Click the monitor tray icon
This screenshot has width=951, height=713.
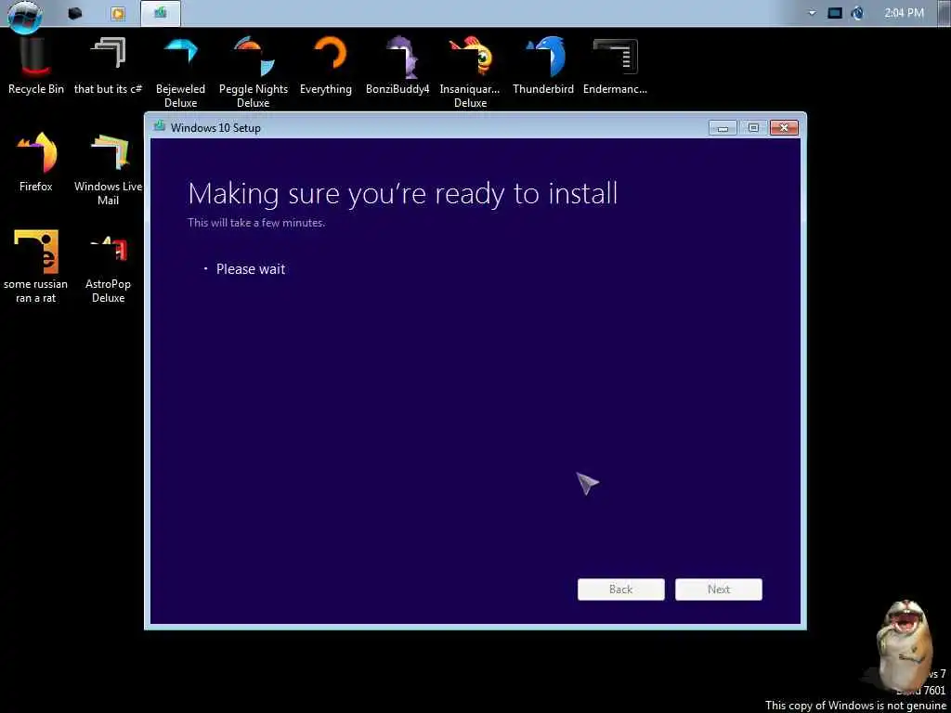[835, 13]
